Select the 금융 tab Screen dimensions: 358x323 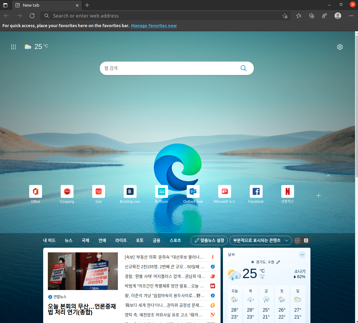pos(157,240)
